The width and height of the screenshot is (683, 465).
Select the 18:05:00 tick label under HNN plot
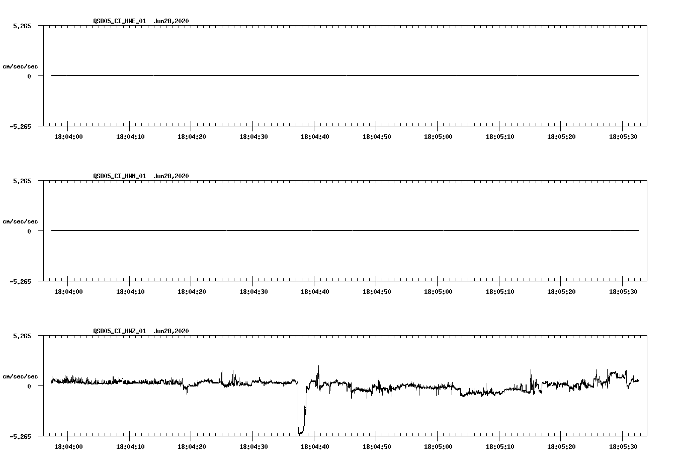(438, 292)
